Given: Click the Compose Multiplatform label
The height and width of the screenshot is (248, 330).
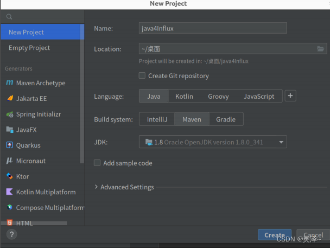Looking at the screenshot, I should (50, 208).
